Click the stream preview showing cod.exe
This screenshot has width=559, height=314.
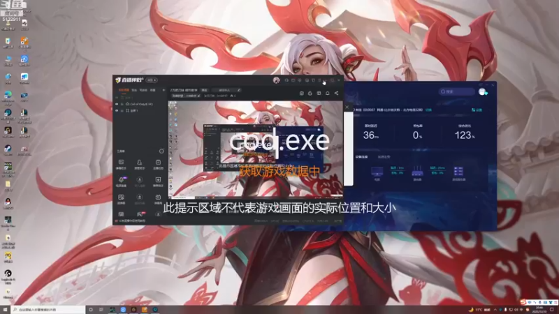click(x=255, y=150)
